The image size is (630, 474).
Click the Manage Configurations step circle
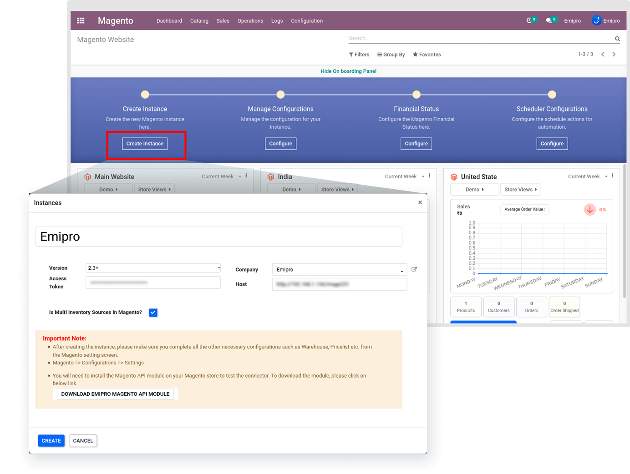(x=280, y=95)
